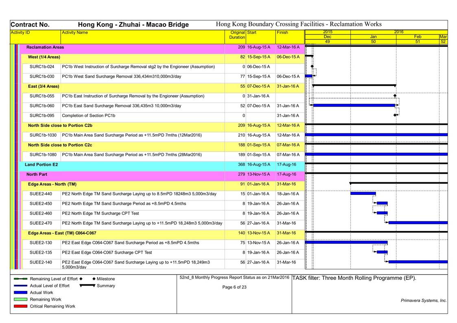This screenshot has width=457, height=323.
Task: Click the SURC1b-024 milestone diamond in Gantt chart
Action: (x=312, y=66)
